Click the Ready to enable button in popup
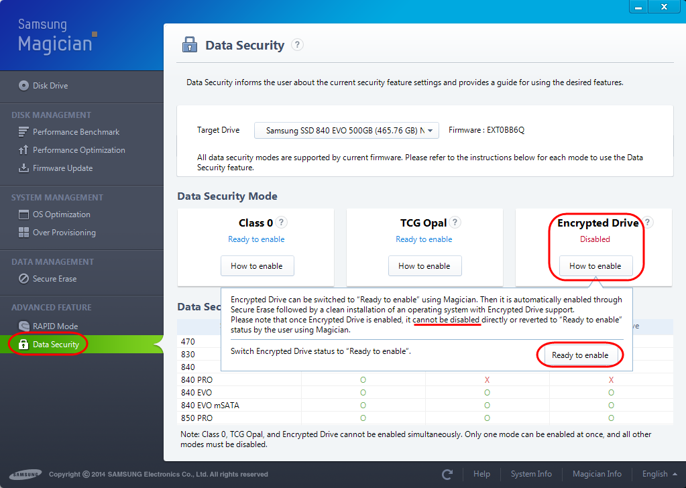 tap(580, 355)
